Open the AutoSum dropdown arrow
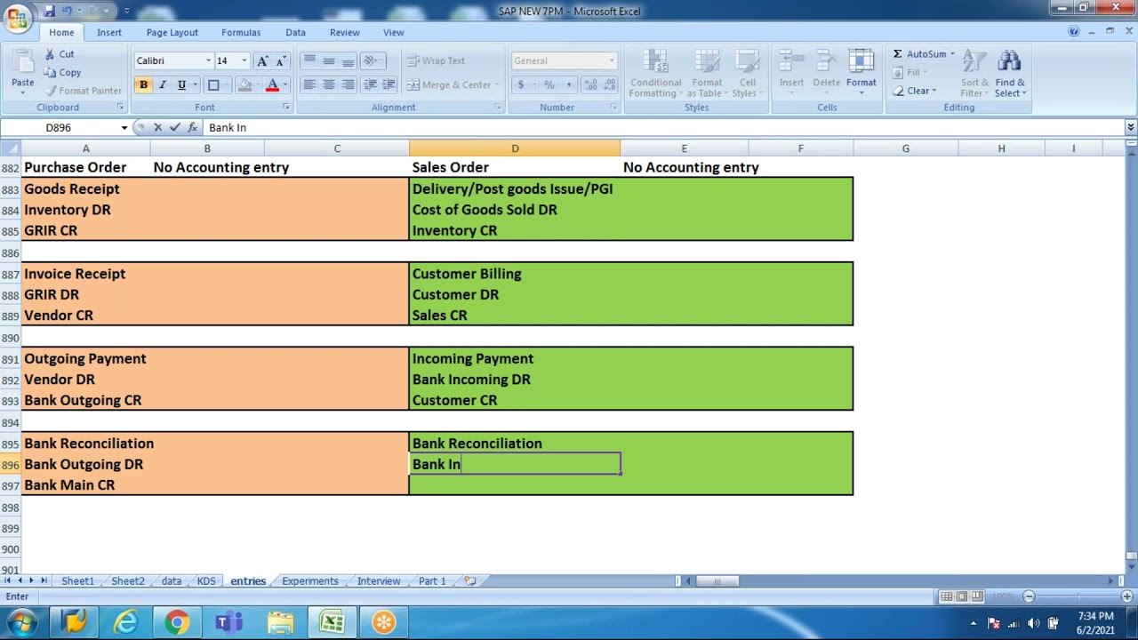This screenshot has width=1138, height=640. pyautogui.click(x=952, y=54)
